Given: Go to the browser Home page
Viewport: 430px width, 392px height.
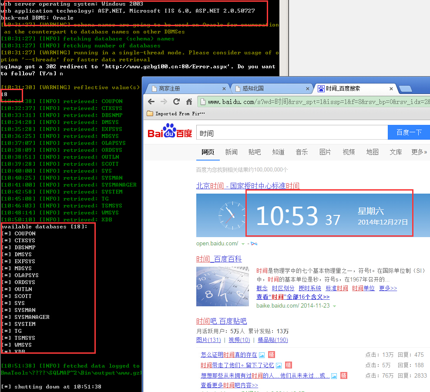Looking at the screenshot, I should click(x=189, y=102).
